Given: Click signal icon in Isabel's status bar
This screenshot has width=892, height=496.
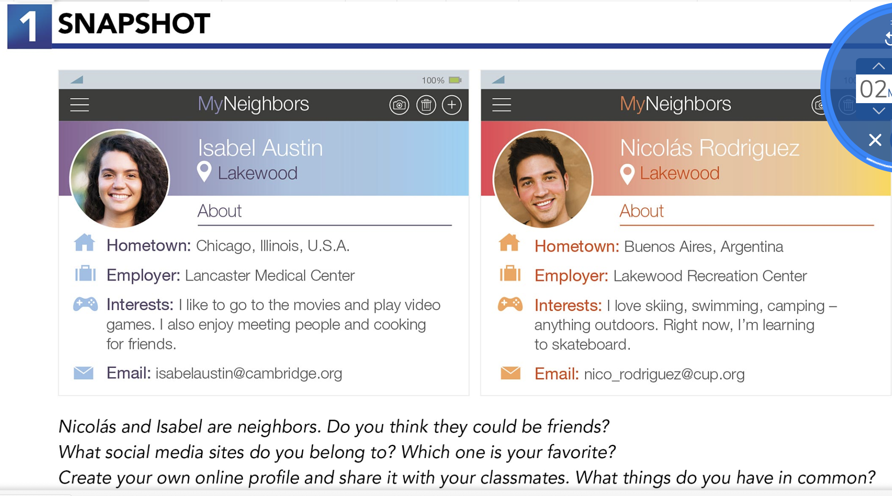Looking at the screenshot, I should [77, 79].
